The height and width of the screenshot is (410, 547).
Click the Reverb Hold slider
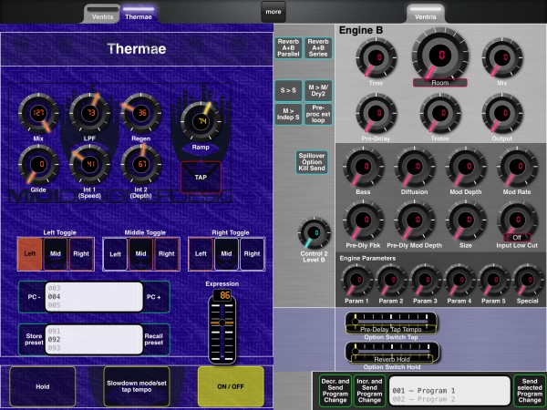tap(392, 353)
